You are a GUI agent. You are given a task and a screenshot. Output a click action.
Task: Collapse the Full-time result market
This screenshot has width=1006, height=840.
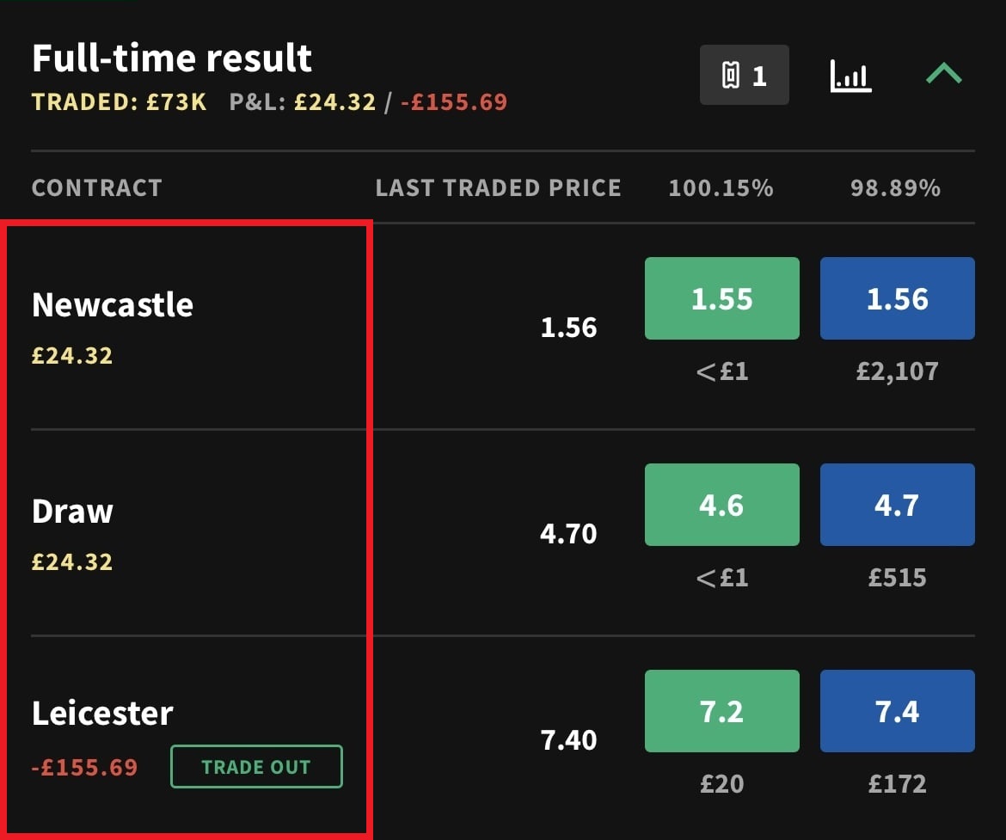tap(944, 74)
